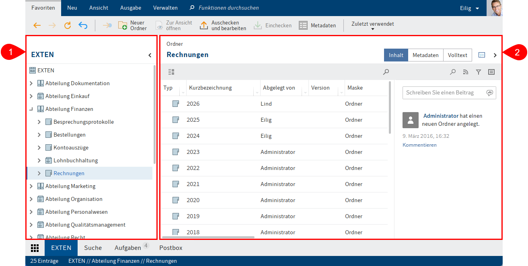
Task: Collapse the EXTEN tree panel with the chevron
Action: 150,55
